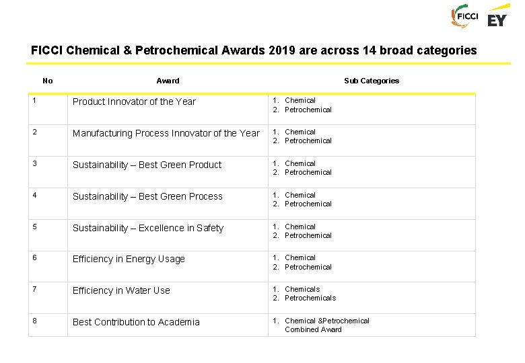
Task: Select 'Efficiency in Water Use' cell
Action: click(x=168, y=298)
